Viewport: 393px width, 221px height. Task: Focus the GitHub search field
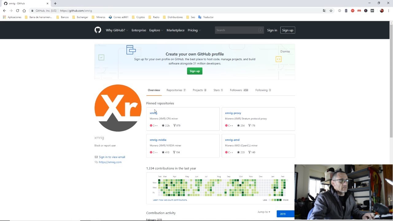239,30
